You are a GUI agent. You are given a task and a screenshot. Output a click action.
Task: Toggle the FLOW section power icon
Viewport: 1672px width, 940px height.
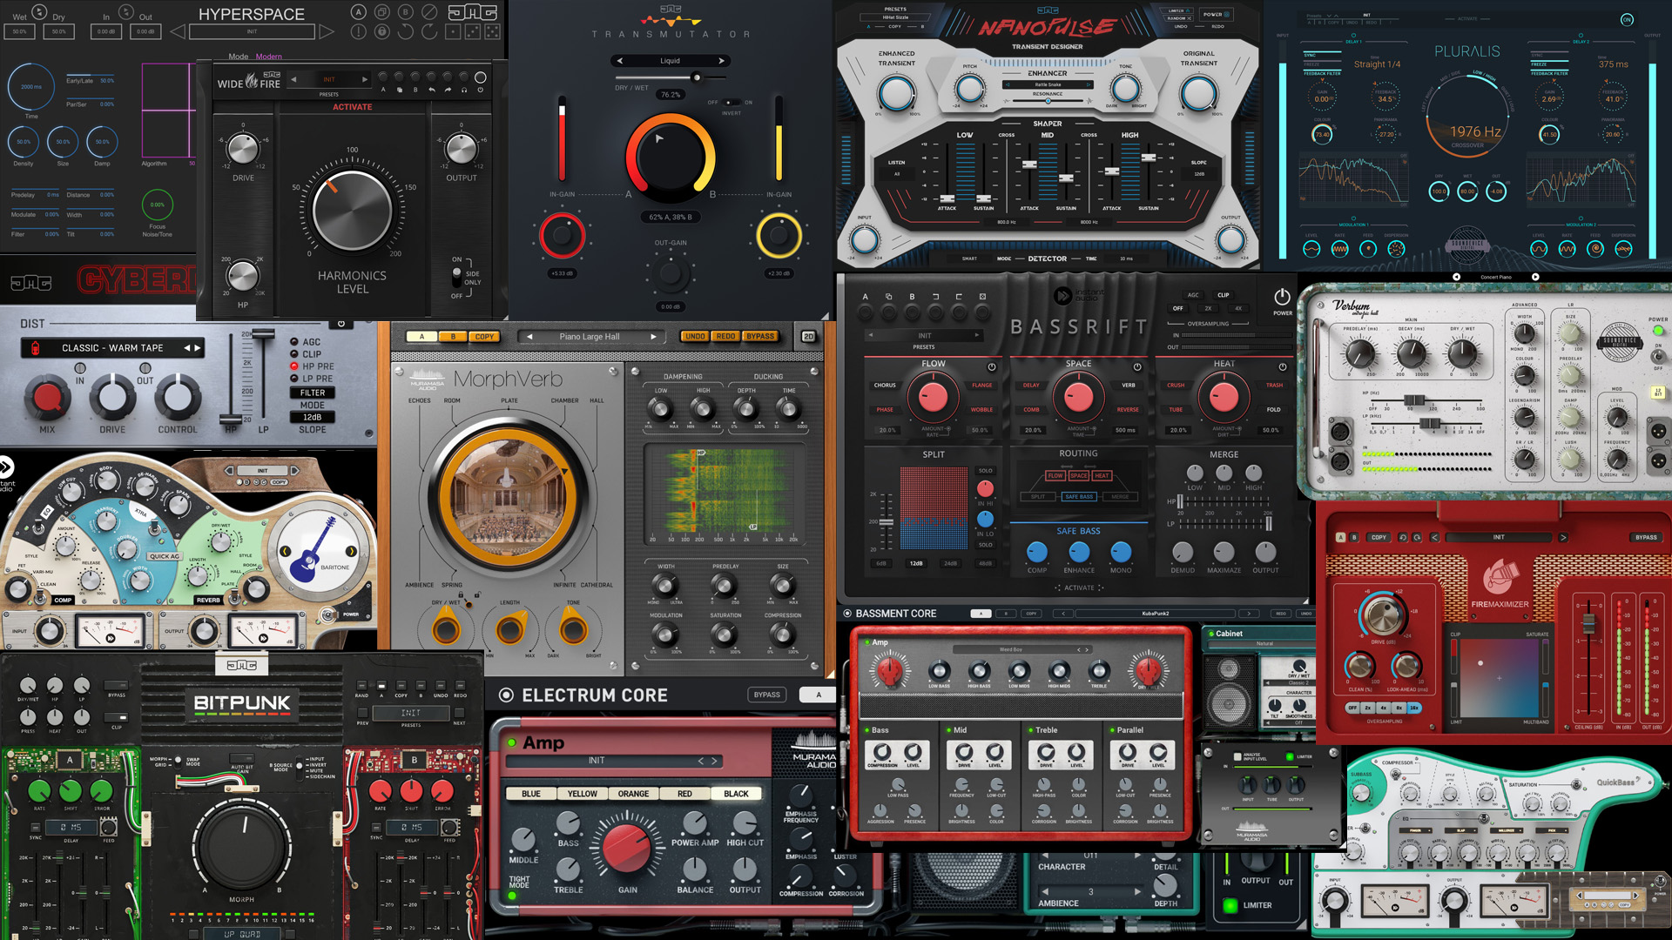pyautogui.click(x=991, y=366)
